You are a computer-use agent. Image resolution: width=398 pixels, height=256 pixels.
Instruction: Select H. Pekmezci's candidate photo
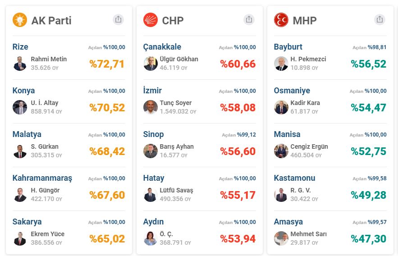point(281,64)
